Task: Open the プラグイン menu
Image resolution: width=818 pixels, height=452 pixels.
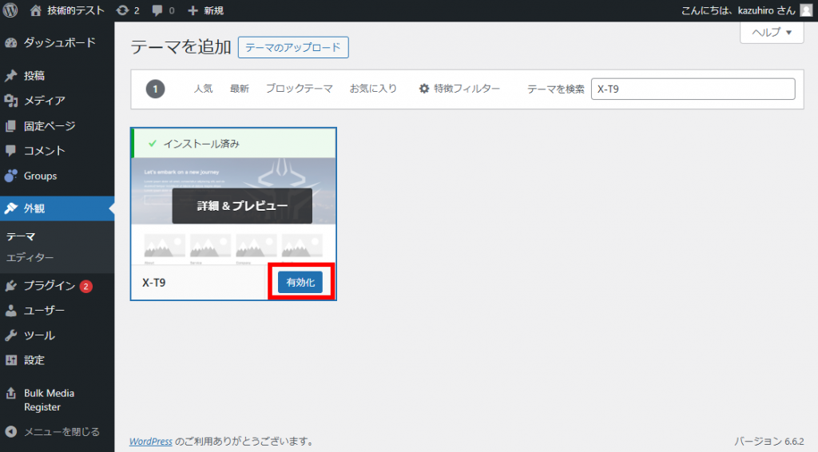Action: (x=49, y=286)
